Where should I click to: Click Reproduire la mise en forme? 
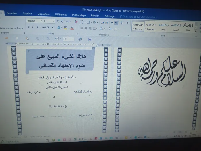coord(12,28)
